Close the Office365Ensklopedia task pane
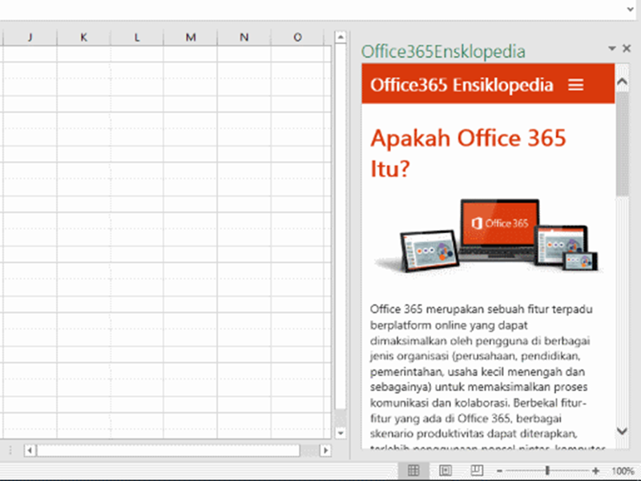The image size is (641, 481). 627,48
